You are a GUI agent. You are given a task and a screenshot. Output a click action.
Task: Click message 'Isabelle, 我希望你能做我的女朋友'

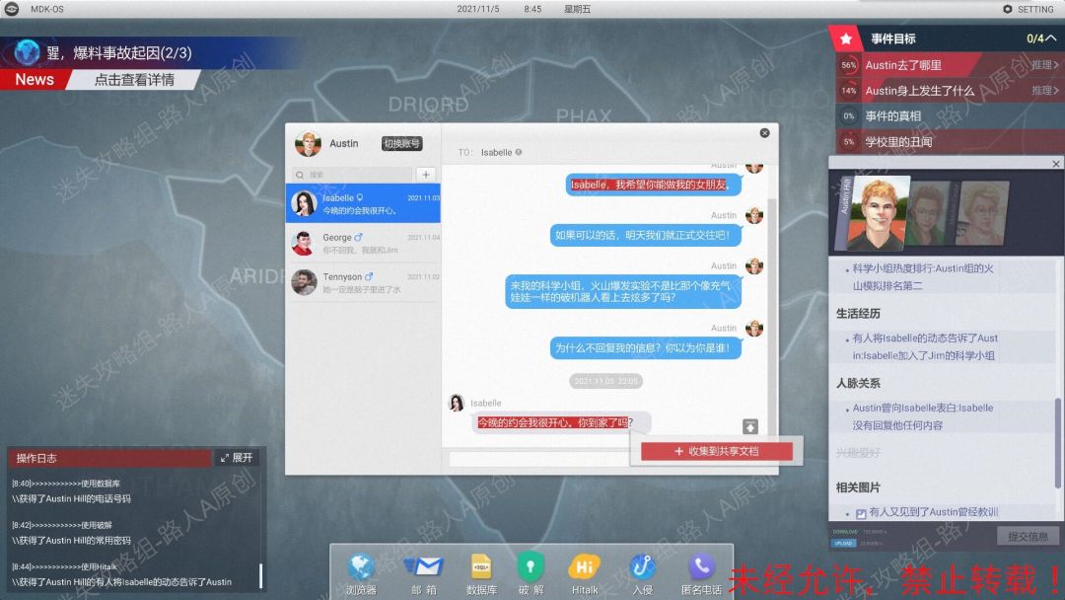point(654,185)
